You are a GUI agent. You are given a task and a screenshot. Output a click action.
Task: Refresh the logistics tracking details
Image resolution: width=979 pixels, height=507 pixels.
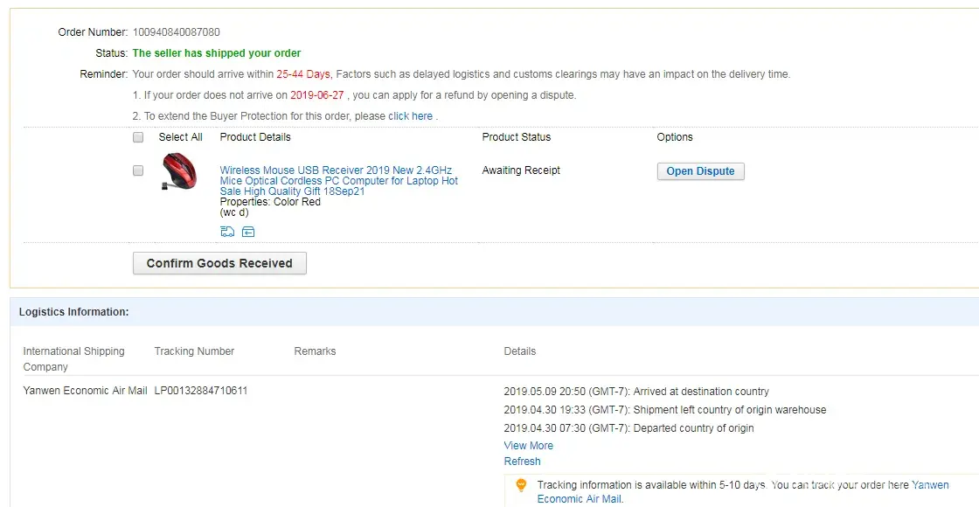(x=522, y=462)
